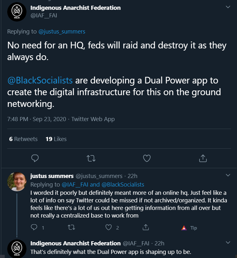Retweet justus summers' reply
This screenshot has height=258, width=237.
pos(71,227)
